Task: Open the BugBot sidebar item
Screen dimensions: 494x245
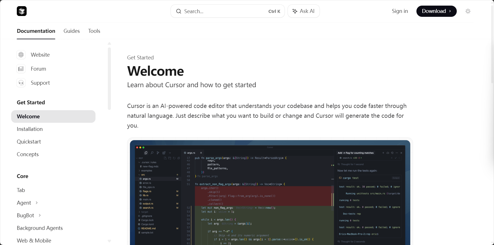Action: [x=25, y=215]
